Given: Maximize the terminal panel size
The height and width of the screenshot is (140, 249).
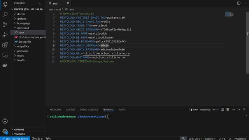Looking at the screenshot, I should point(238,110).
